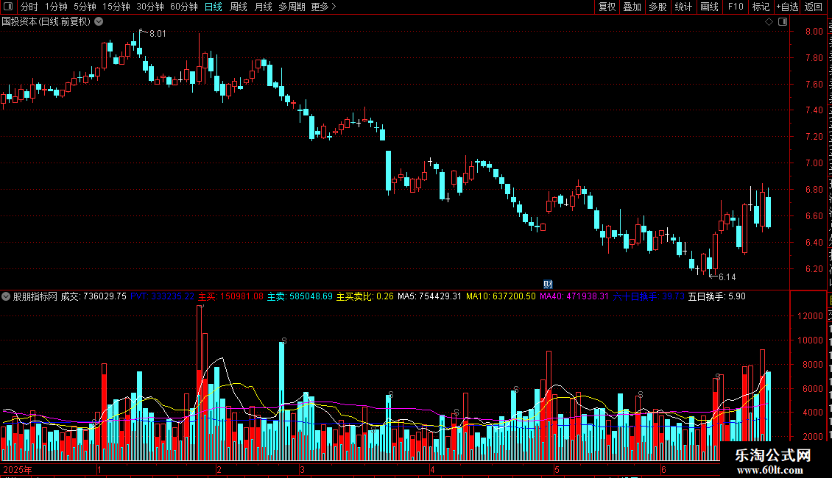Click the MA5: 754429.31 label

point(430,296)
